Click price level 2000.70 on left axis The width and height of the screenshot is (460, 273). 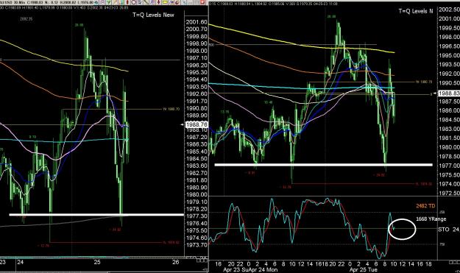(197, 29)
